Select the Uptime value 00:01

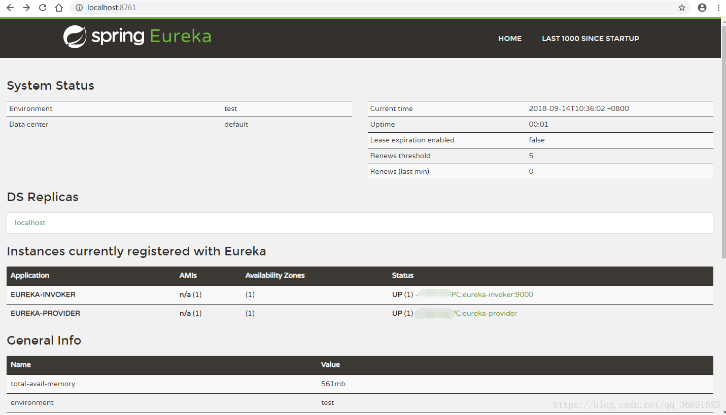(539, 124)
